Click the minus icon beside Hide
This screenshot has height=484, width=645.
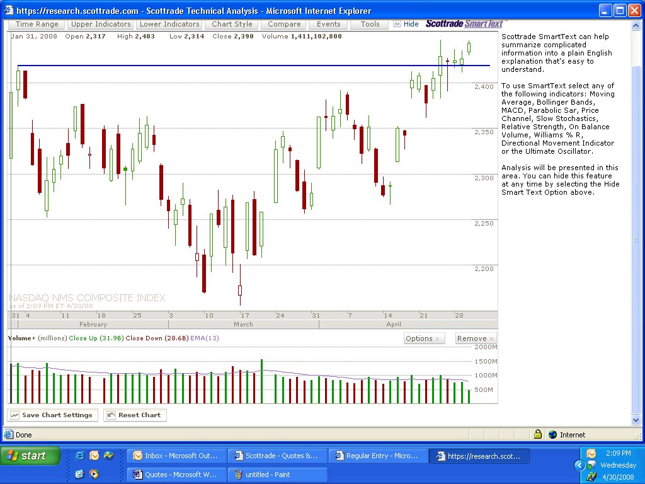coord(397,25)
